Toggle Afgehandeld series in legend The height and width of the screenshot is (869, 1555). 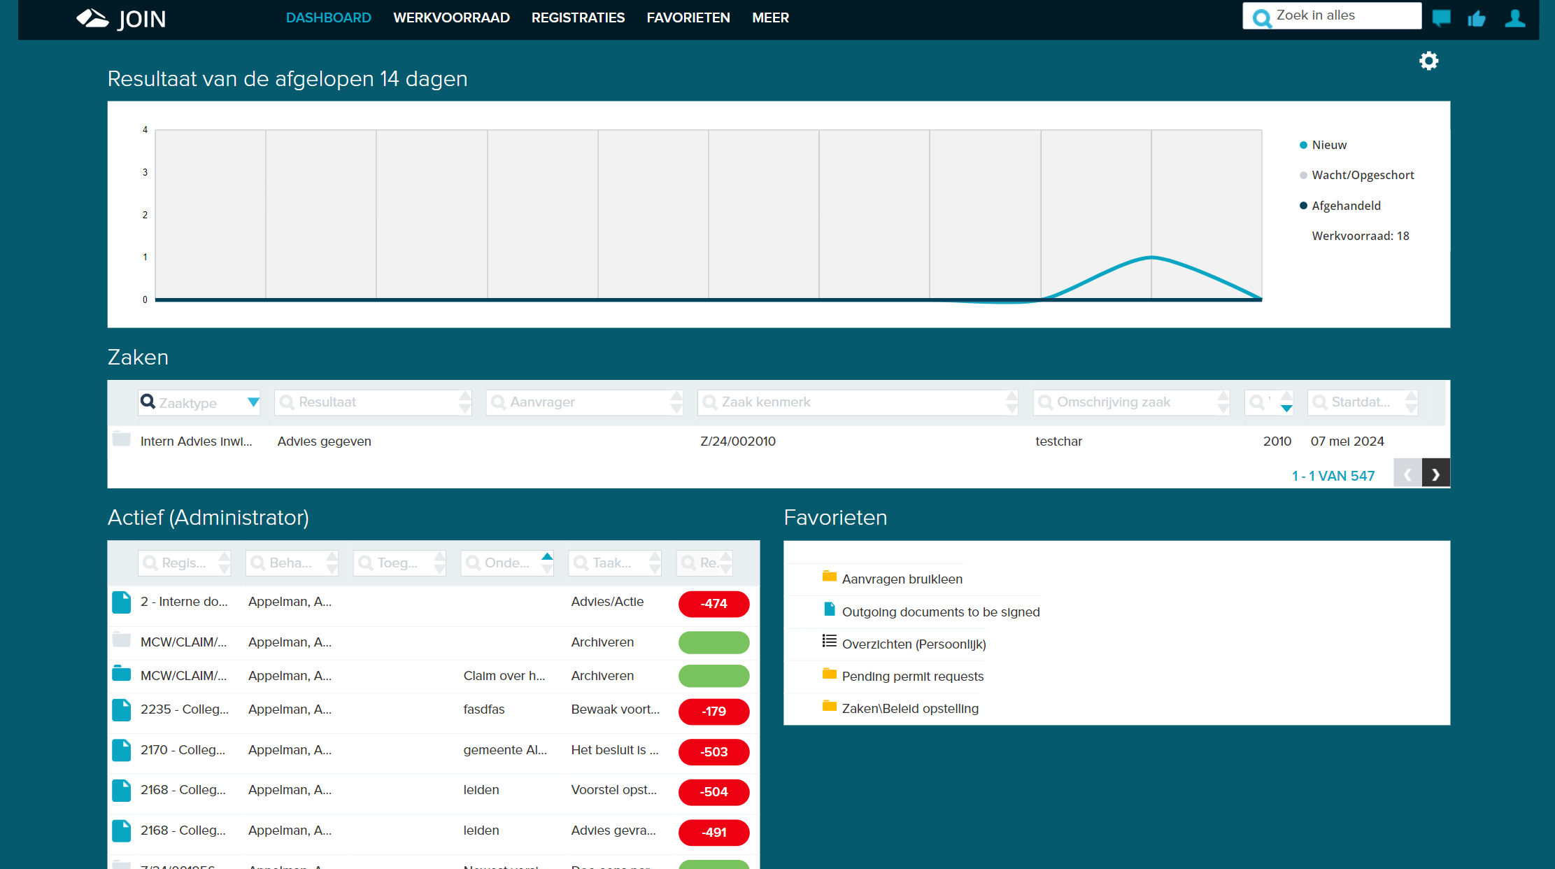pos(1340,206)
